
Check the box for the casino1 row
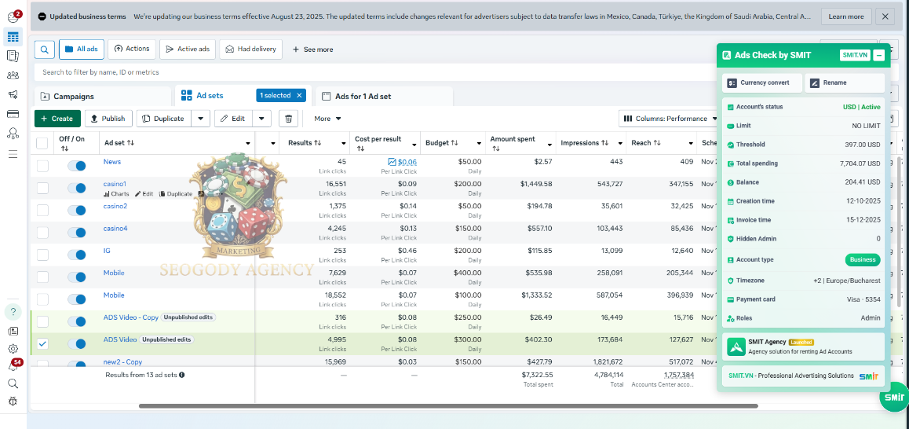click(x=42, y=188)
